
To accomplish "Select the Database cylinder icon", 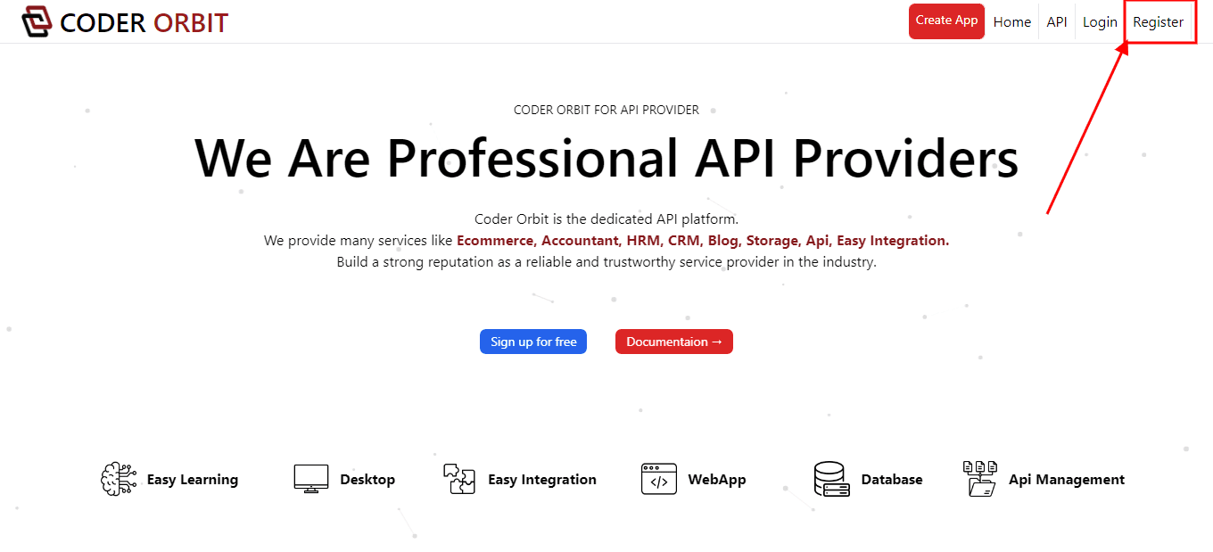I will pos(831,479).
